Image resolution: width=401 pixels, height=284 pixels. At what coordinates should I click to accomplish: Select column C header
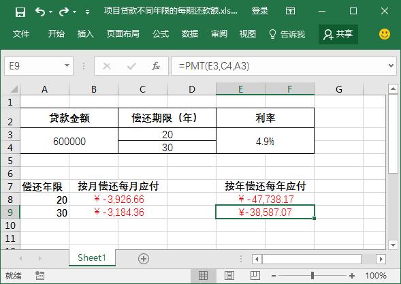(x=142, y=89)
